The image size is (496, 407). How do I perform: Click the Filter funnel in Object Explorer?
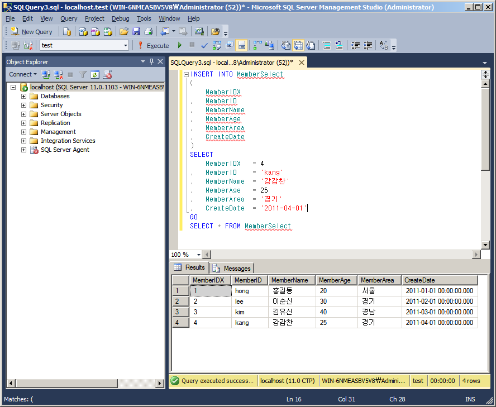click(83, 75)
